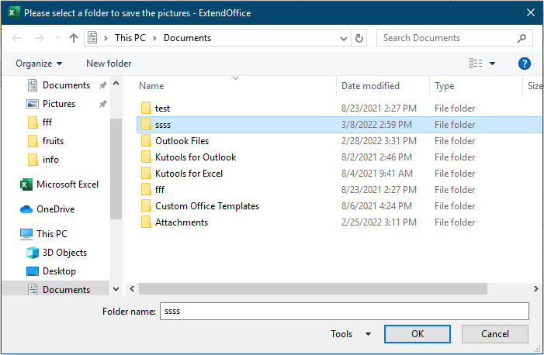This screenshot has width=544, height=355.
Task: Click the Cancel button
Action: pos(495,334)
